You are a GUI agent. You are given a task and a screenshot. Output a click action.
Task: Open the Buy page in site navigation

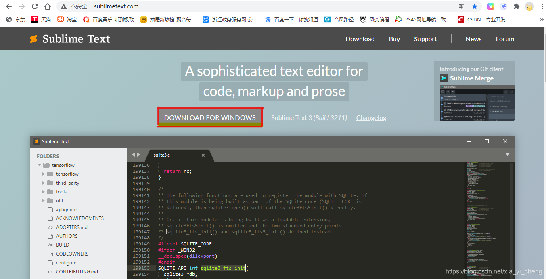pos(394,39)
